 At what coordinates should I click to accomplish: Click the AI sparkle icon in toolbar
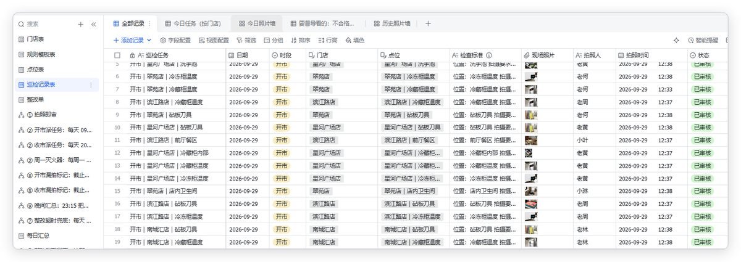[676, 40]
